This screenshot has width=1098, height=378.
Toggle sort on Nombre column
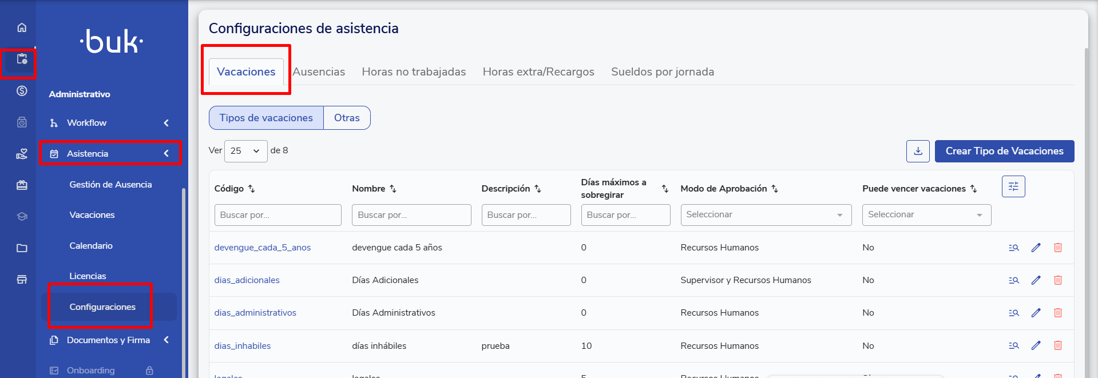(x=393, y=189)
